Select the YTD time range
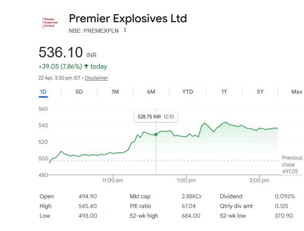Screen dimensions: 304x231 [x=187, y=92]
